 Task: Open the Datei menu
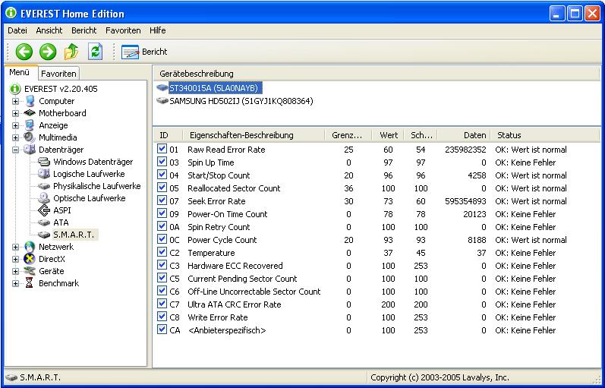point(17,30)
